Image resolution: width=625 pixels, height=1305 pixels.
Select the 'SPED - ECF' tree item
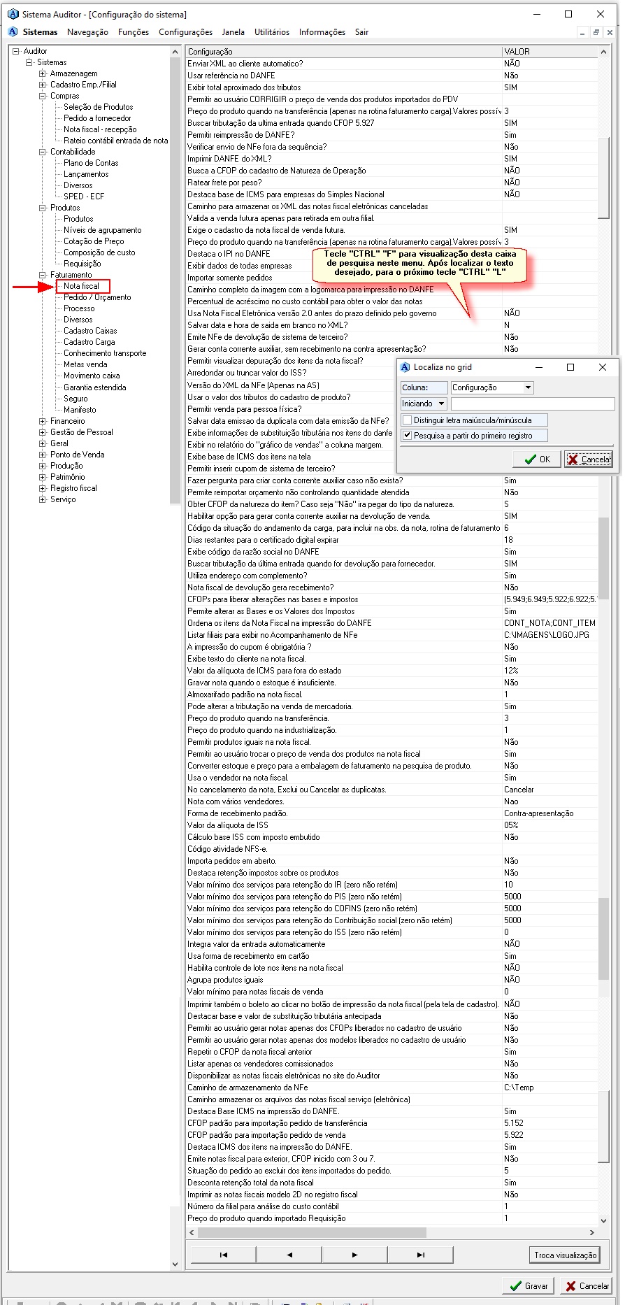click(84, 197)
